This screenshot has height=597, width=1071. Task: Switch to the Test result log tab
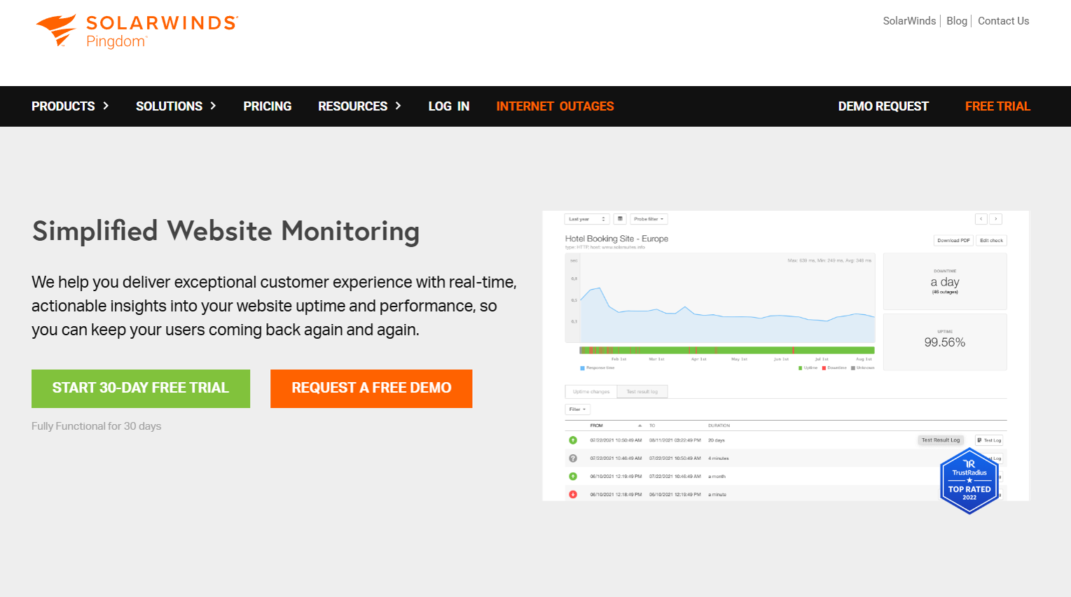click(x=642, y=392)
